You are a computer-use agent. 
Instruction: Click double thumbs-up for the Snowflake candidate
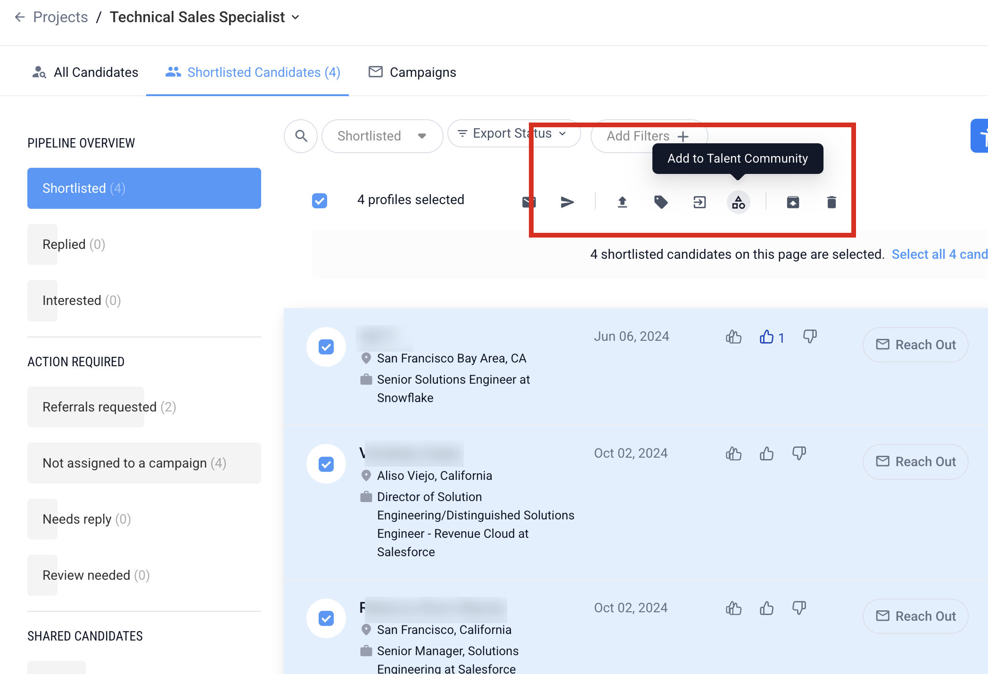point(733,337)
